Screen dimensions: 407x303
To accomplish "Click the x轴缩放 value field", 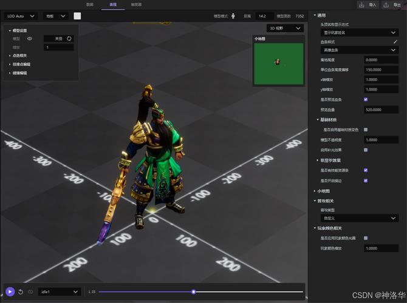I will [381, 80].
